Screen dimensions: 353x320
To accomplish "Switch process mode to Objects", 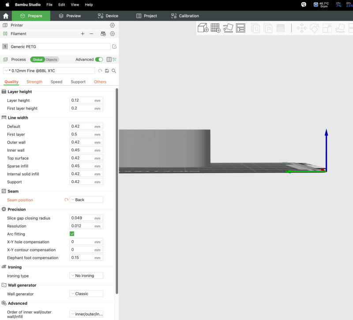I will (x=52, y=60).
